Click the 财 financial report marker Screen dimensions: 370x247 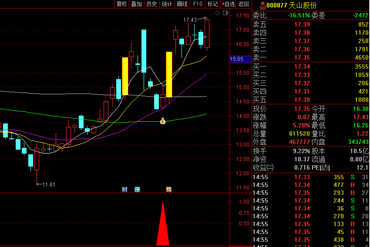pyautogui.click(x=124, y=189)
